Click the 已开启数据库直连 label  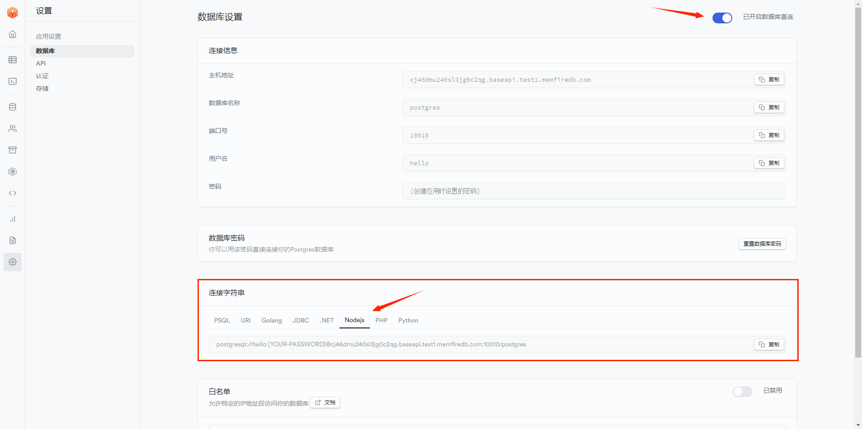click(x=768, y=17)
